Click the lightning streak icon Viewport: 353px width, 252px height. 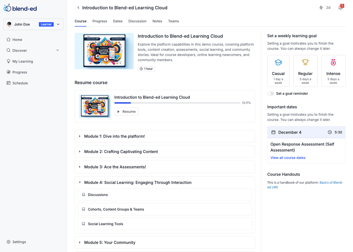[x=321, y=8]
